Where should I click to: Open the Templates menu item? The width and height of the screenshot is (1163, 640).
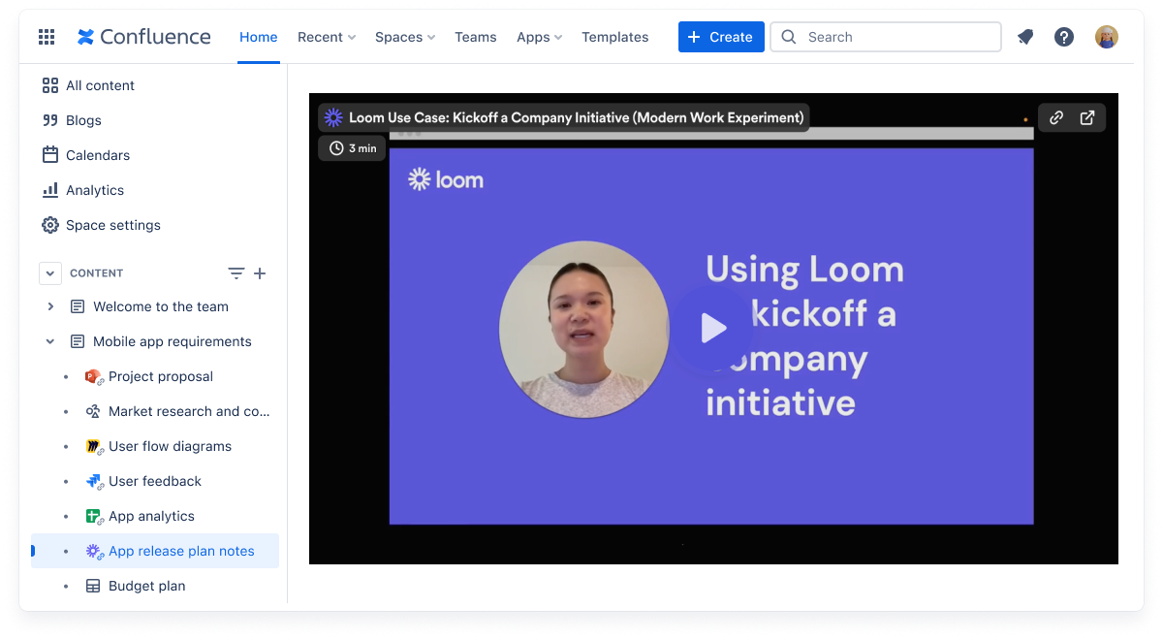(615, 37)
